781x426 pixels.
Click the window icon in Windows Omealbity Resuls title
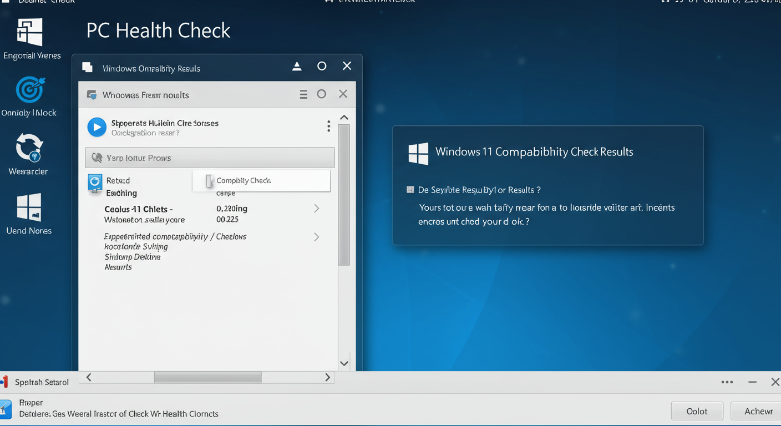pos(87,68)
